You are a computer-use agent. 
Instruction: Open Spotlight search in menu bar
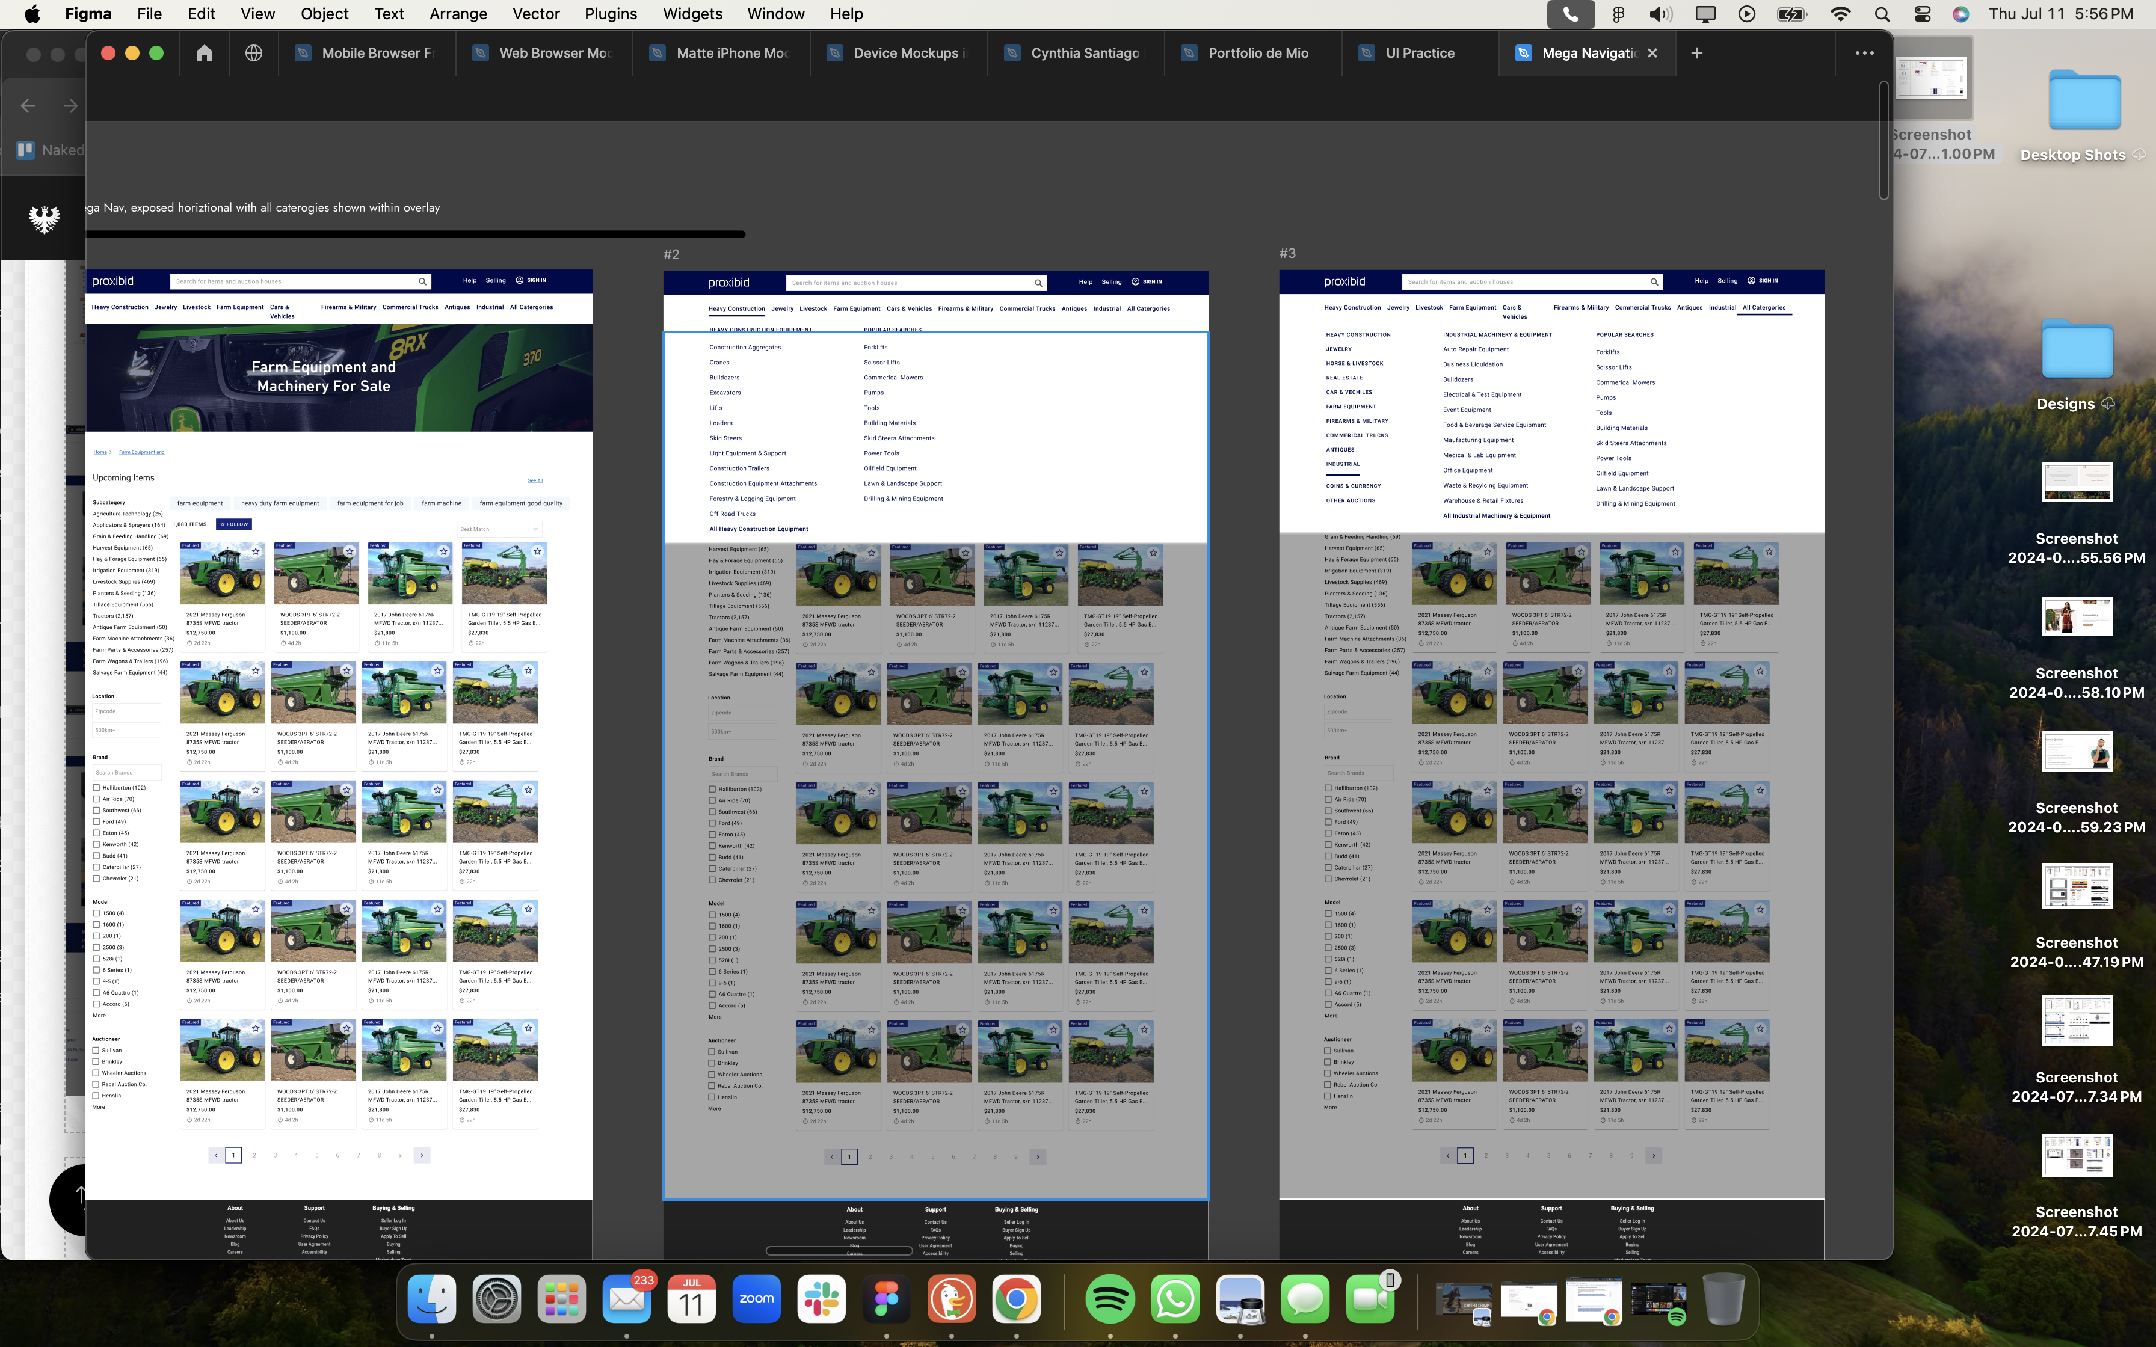[x=1882, y=14]
